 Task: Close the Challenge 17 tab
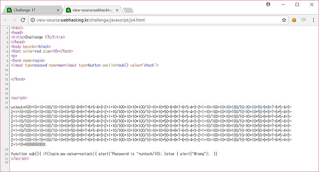[x=58, y=10]
